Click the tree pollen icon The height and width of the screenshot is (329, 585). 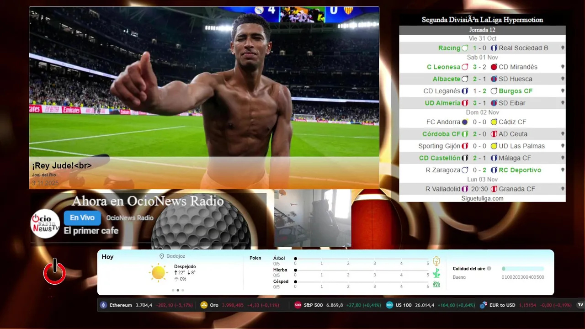click(436, 261)
